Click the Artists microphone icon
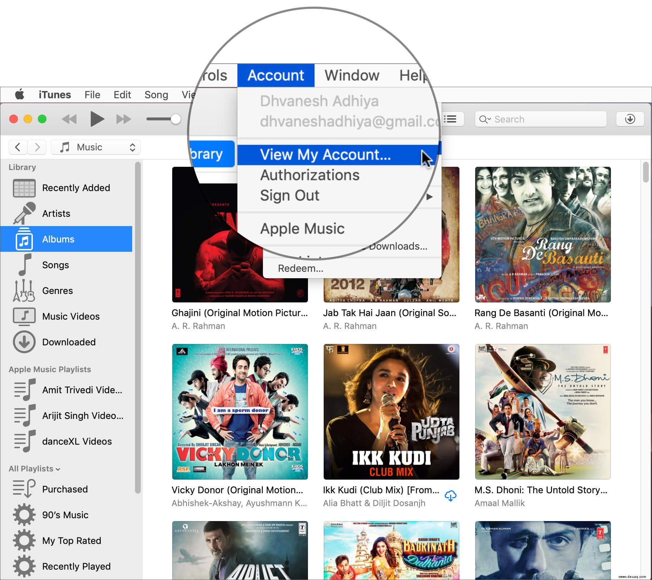The width and height of the screenshot is (652, 580). click(24, 213)
